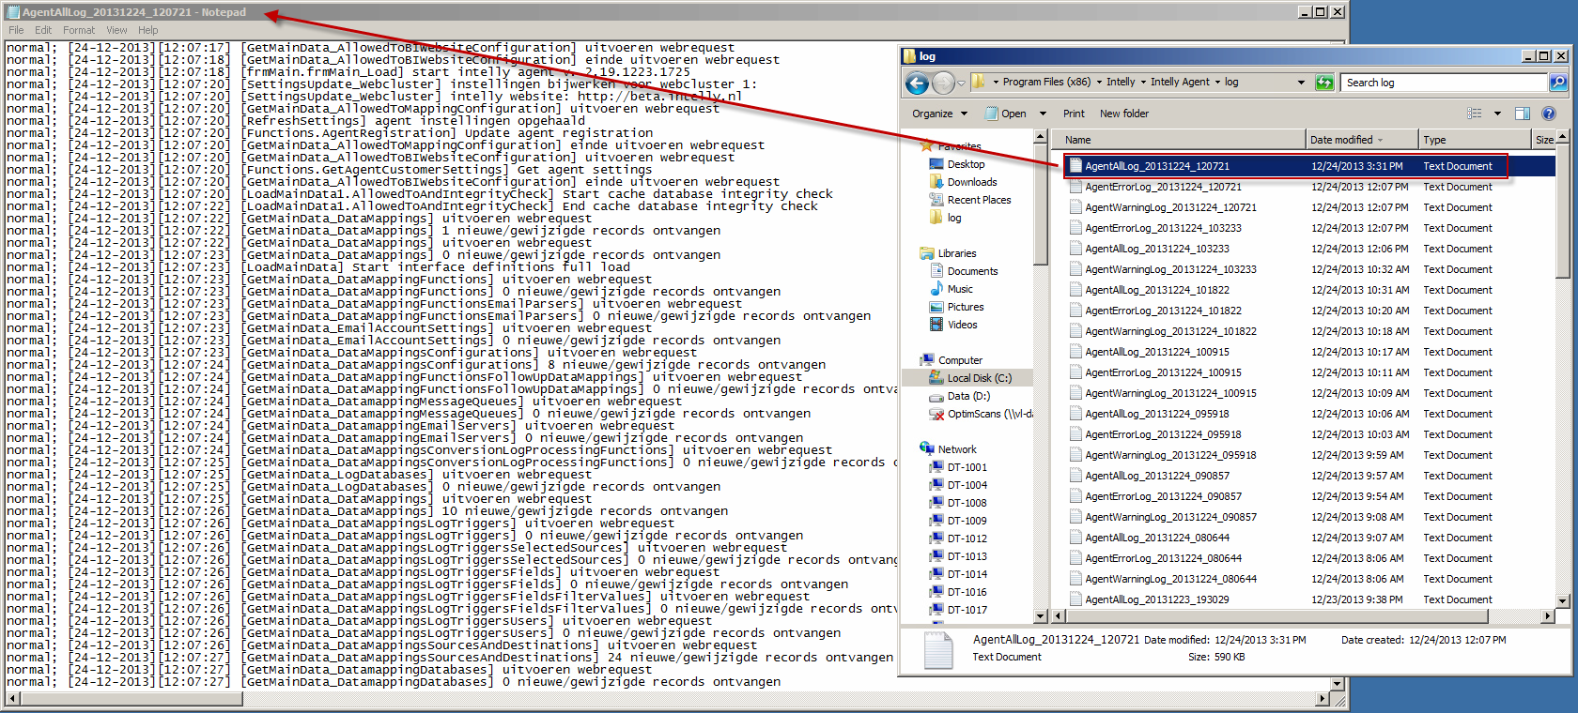The height and width of the screenshot is (713, 1578).
Task: Expand the Open button dropdown arrow
Action: [1043, 114]
